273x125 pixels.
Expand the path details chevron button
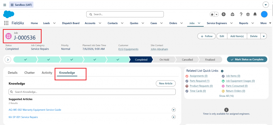point(8,60)
